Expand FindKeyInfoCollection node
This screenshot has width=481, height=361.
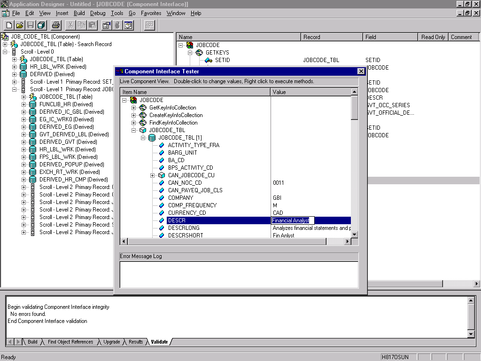(x=133, y=123)
